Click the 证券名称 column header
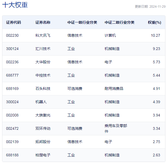 click(43, 22)
